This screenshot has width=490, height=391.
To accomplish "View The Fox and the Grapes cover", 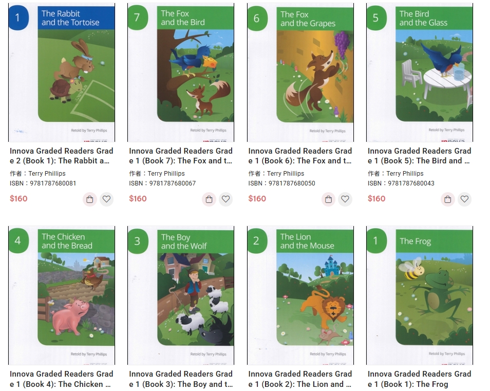I will pos(300,72).
